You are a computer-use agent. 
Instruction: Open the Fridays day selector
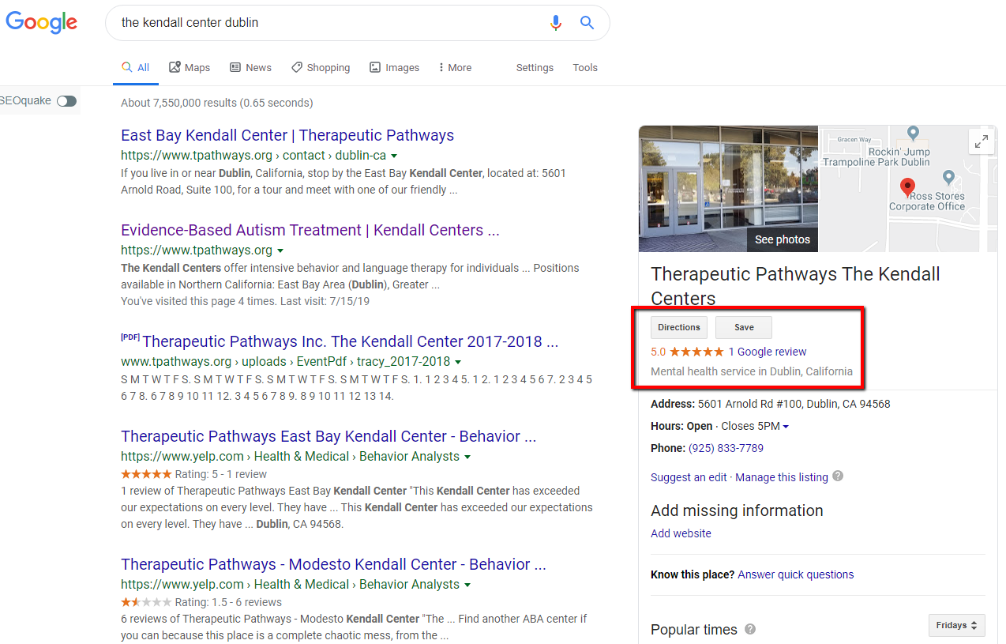click(x=957, y=625)
